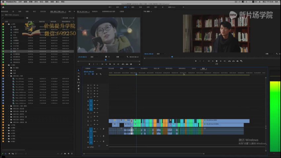The height and width of the screenshot is (158, 281).
Task: Switch to the 编辑 workspace tab
Action: tap(125, 7)
